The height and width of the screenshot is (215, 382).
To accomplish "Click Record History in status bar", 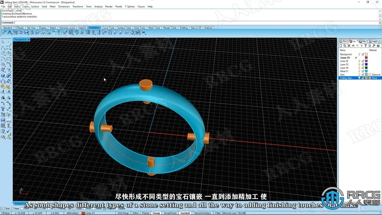I will 203,213.
